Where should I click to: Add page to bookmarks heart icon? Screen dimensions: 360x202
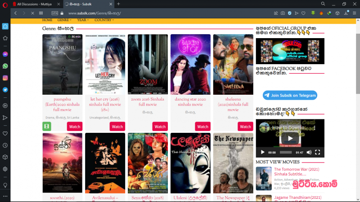[x=303, y=13]
